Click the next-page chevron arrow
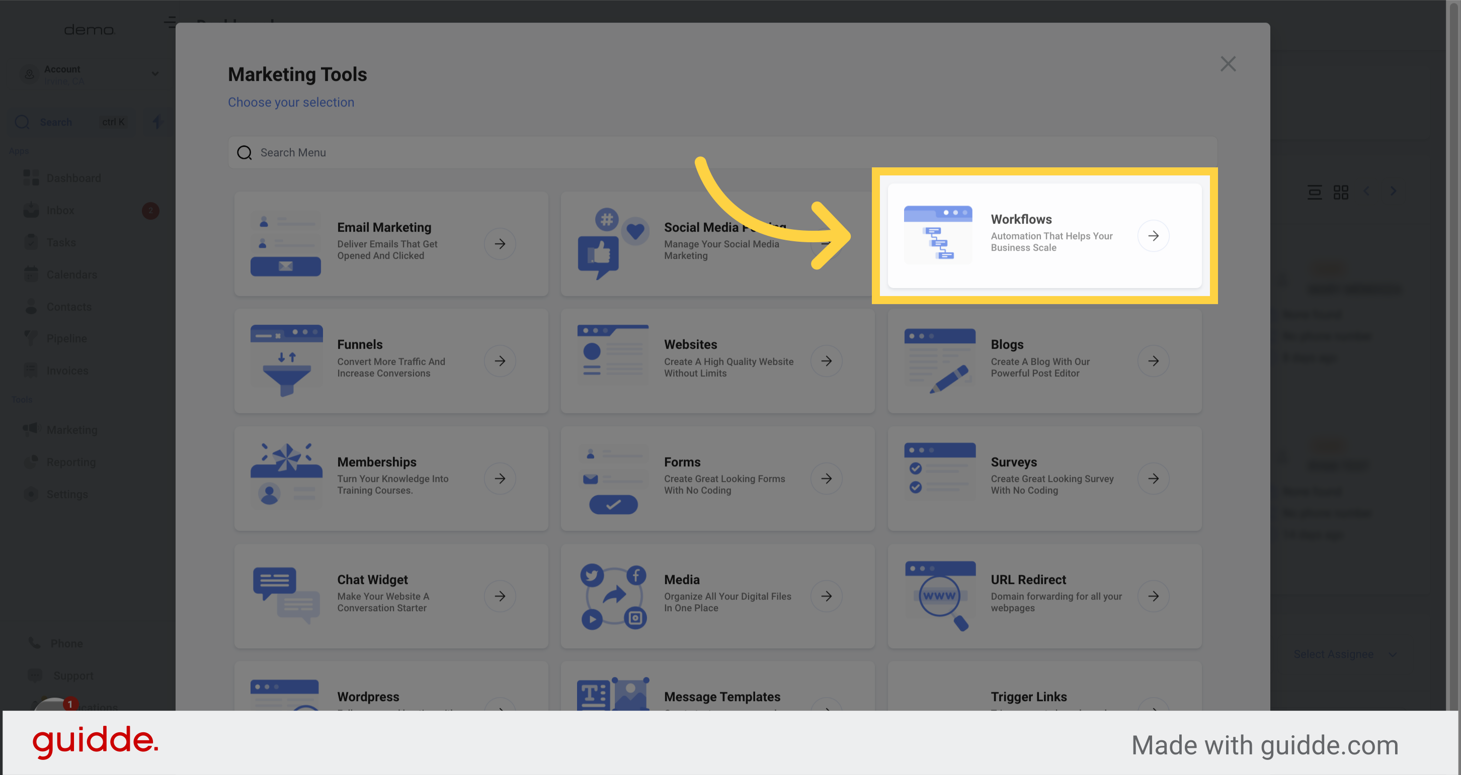The height and width of the screenshot is (775, 1461). [1394, 191]
